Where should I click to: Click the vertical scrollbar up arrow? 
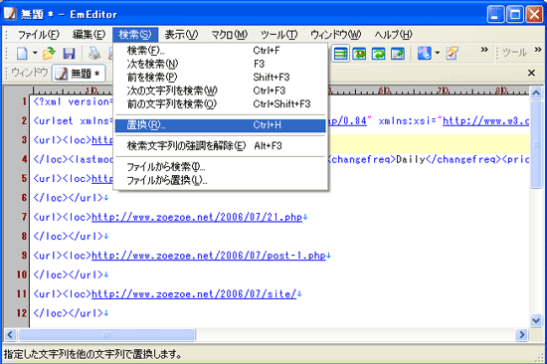(x=535, y=92)
